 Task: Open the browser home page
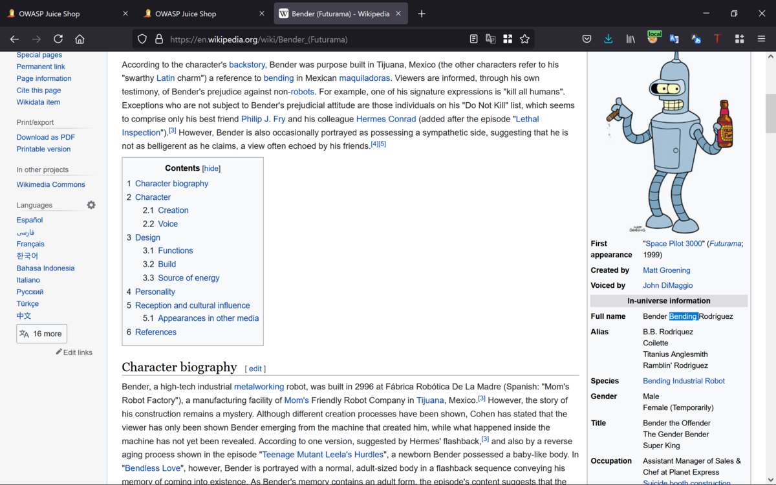click(x=80, y=39)
